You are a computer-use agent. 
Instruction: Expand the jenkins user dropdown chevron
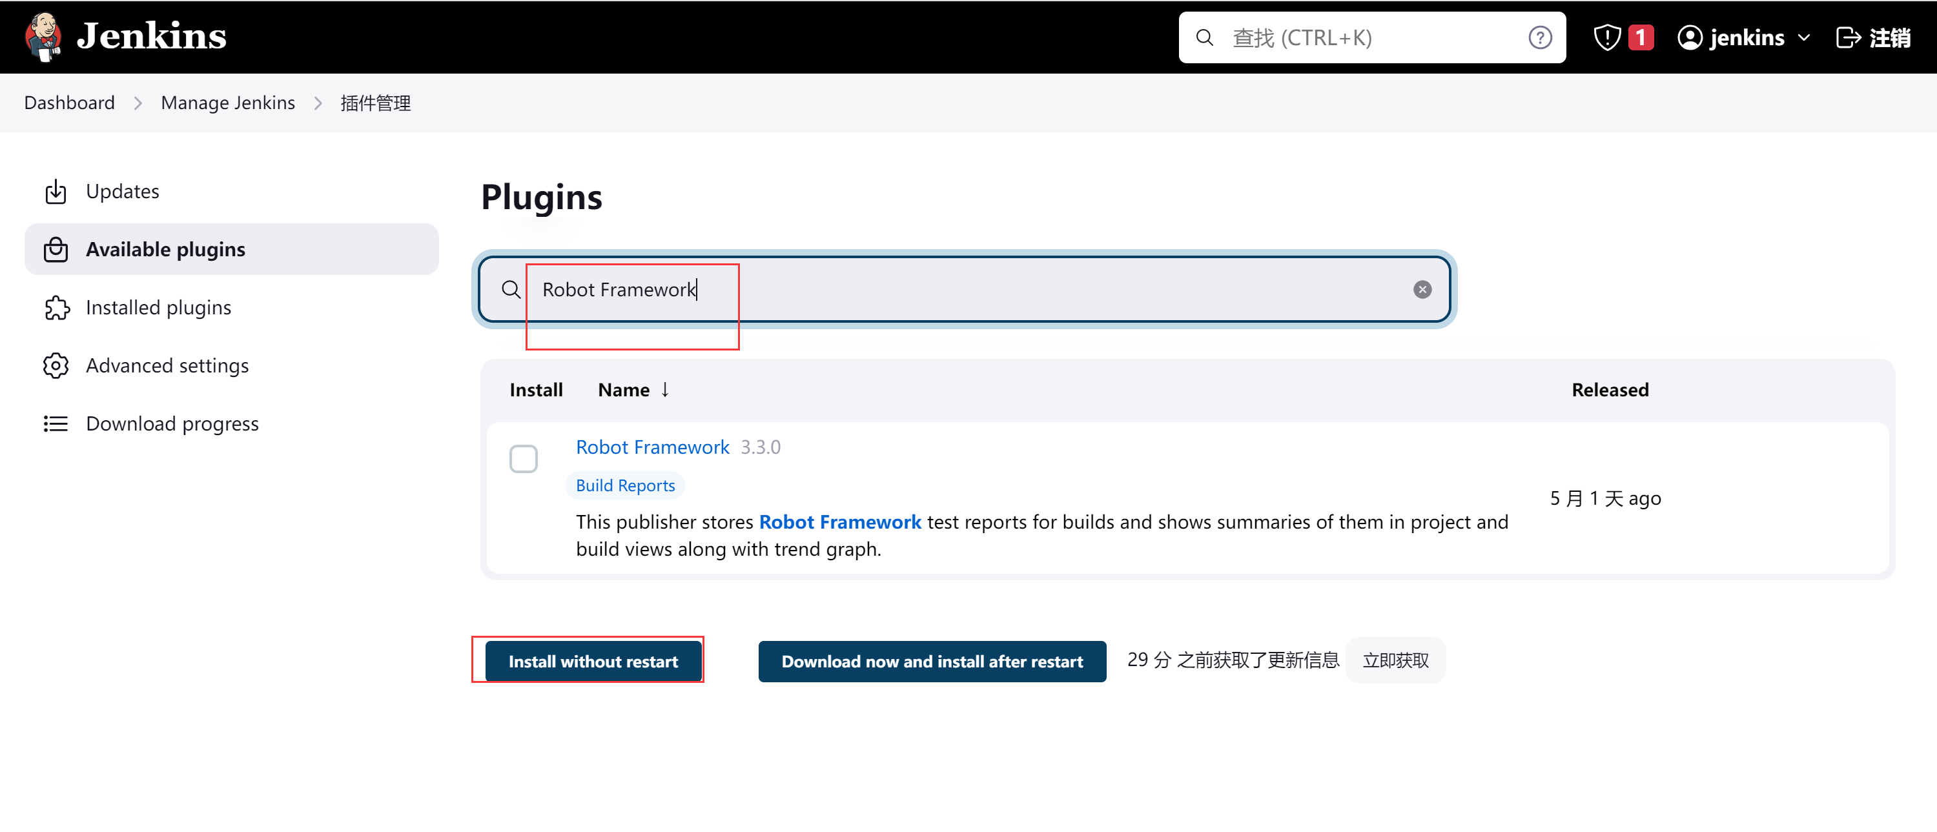1804,37
